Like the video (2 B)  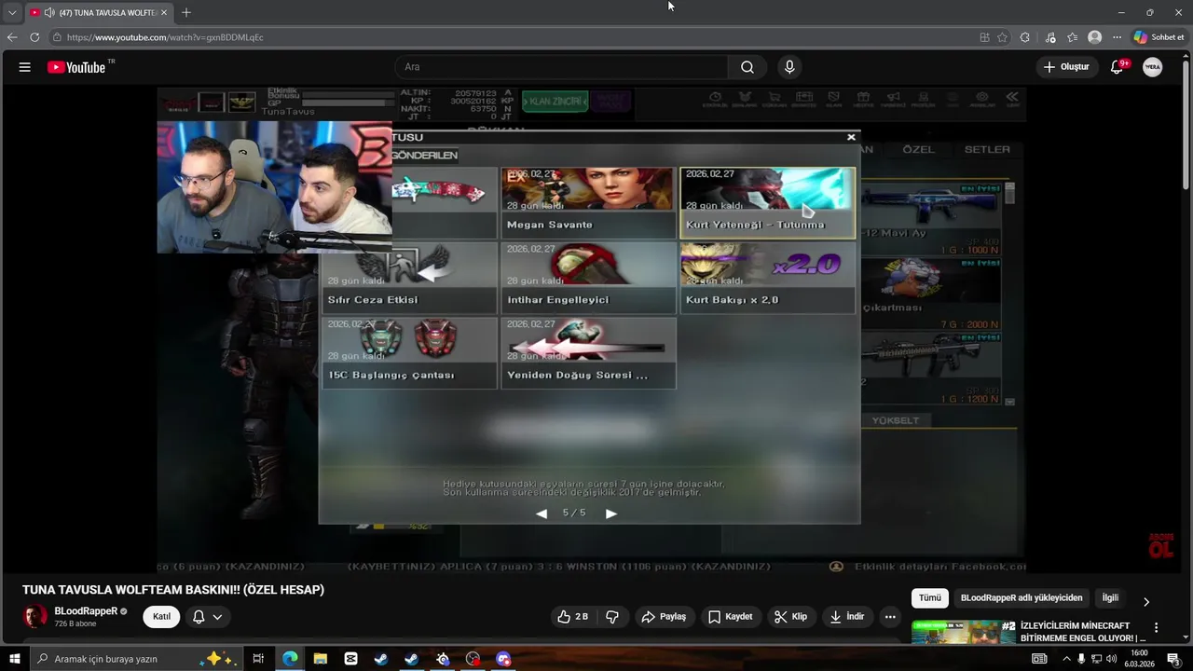[572, 617]
